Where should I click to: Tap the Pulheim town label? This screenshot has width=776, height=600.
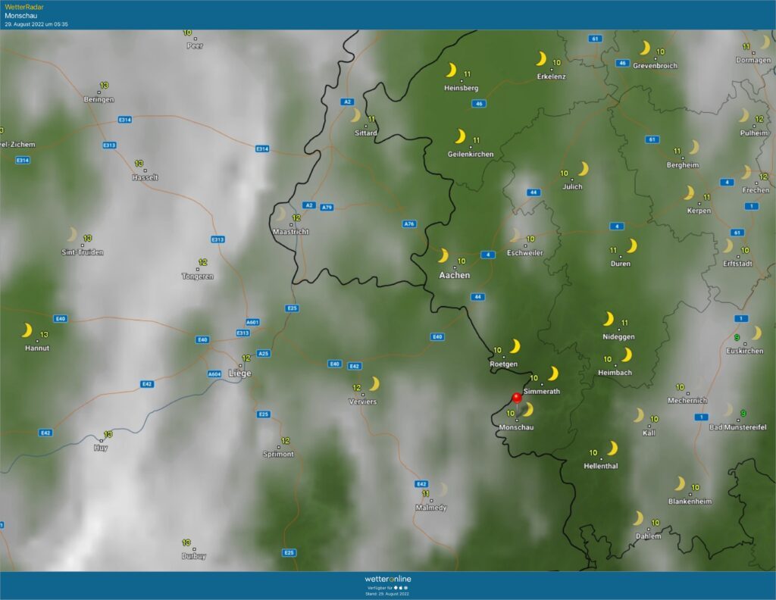tap(754, 133)
